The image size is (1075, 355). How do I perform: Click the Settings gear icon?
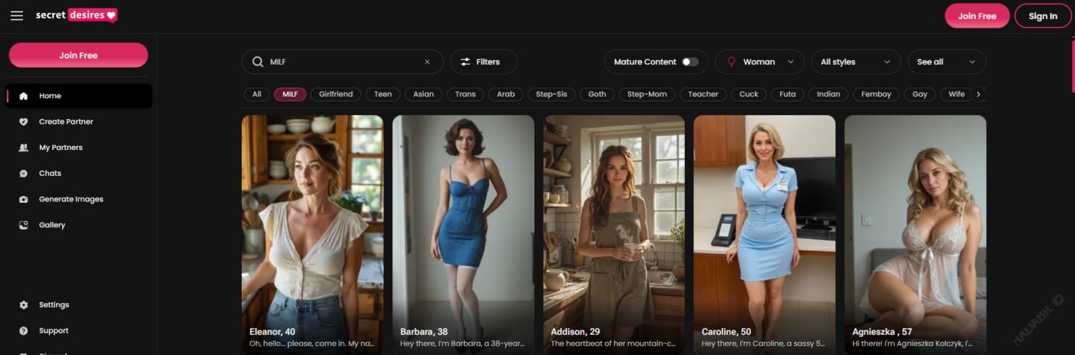point(24,305)
